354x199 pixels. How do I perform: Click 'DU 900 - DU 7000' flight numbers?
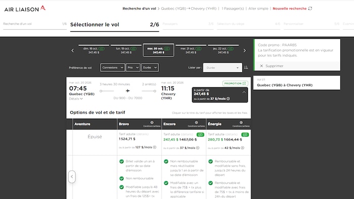tap(128, 98)
